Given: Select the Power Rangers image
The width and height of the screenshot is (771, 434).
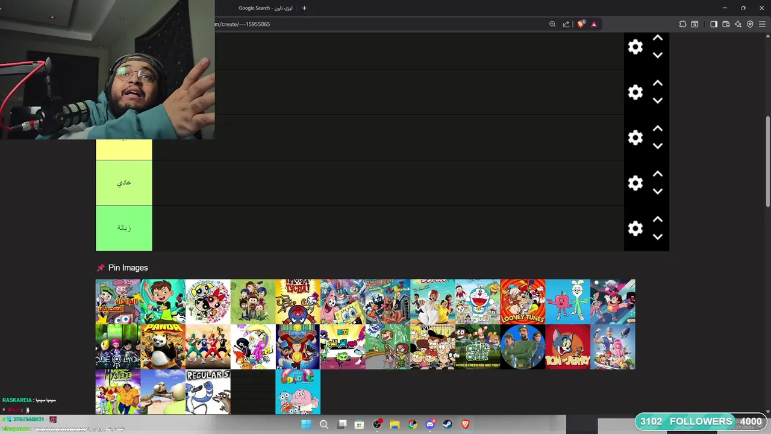Looking at the screenshot, I should (x=208, y=347).
